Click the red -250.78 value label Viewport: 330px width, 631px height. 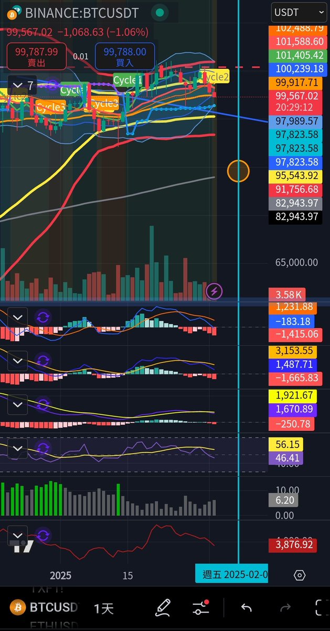click(x=291, y=423)
